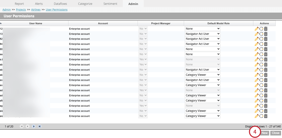Open the Dataflows tab
Screen dimensions: 282x138
click(x=60, y=4)
